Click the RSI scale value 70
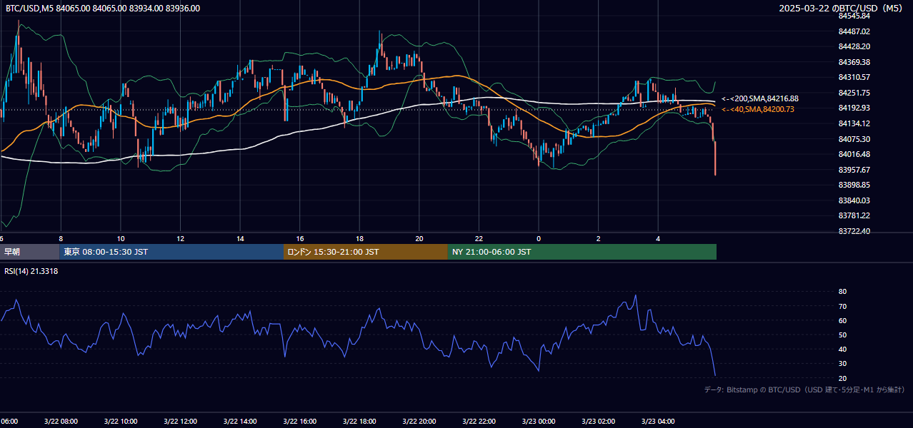The height and width of the screenshot is (428, 913). click(842, 306)
